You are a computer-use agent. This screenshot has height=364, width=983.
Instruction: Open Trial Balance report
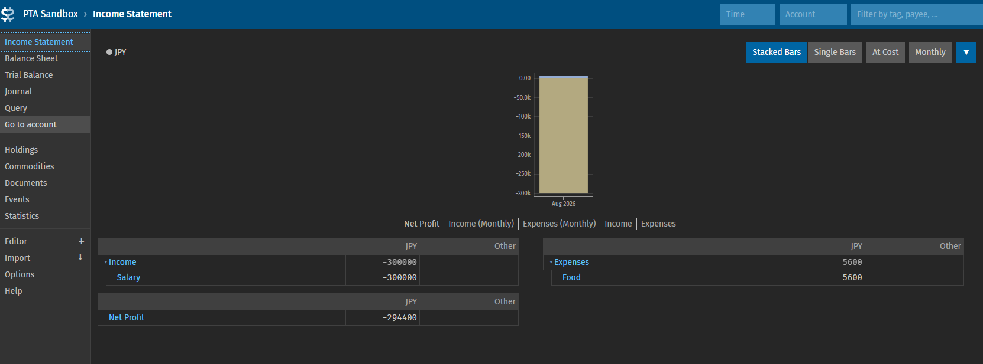pos(45,75)
